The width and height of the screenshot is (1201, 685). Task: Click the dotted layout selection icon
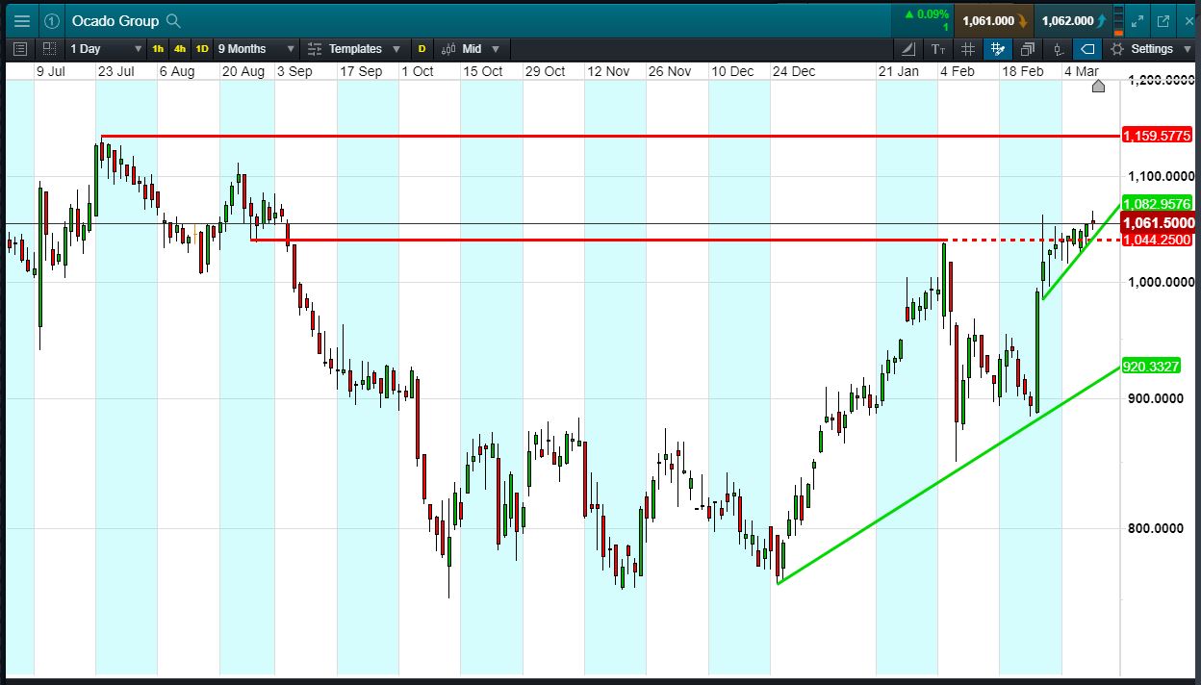point(49,48)
